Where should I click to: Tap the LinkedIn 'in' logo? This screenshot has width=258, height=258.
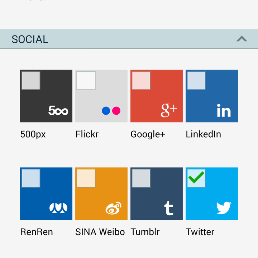tap(224, 110)
